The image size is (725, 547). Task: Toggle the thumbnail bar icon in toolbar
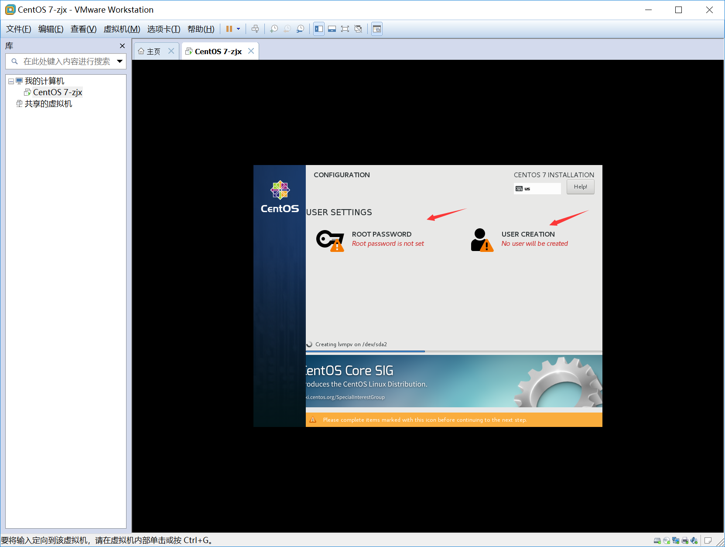332,29
